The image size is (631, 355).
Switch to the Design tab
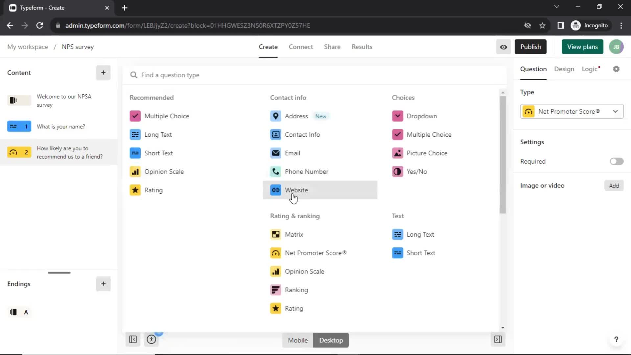point(564,69)
